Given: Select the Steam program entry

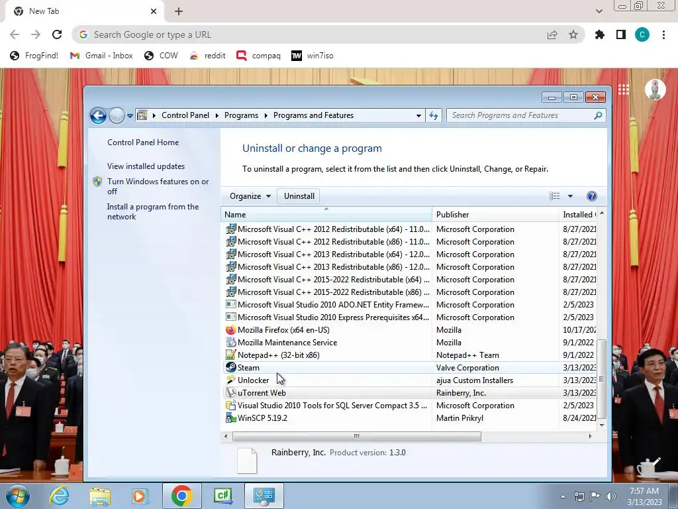Looking at the screenshot, I should pyautogui.click(x=410, y=367).
